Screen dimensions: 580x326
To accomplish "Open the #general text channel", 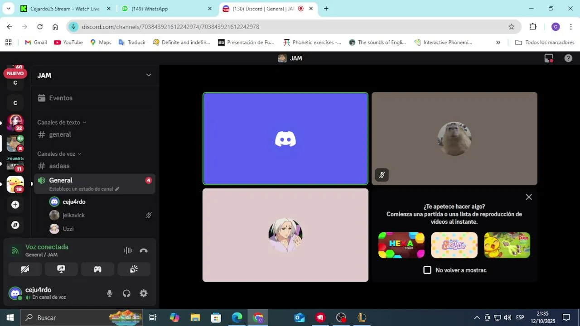I will click(x=95, y=134).
